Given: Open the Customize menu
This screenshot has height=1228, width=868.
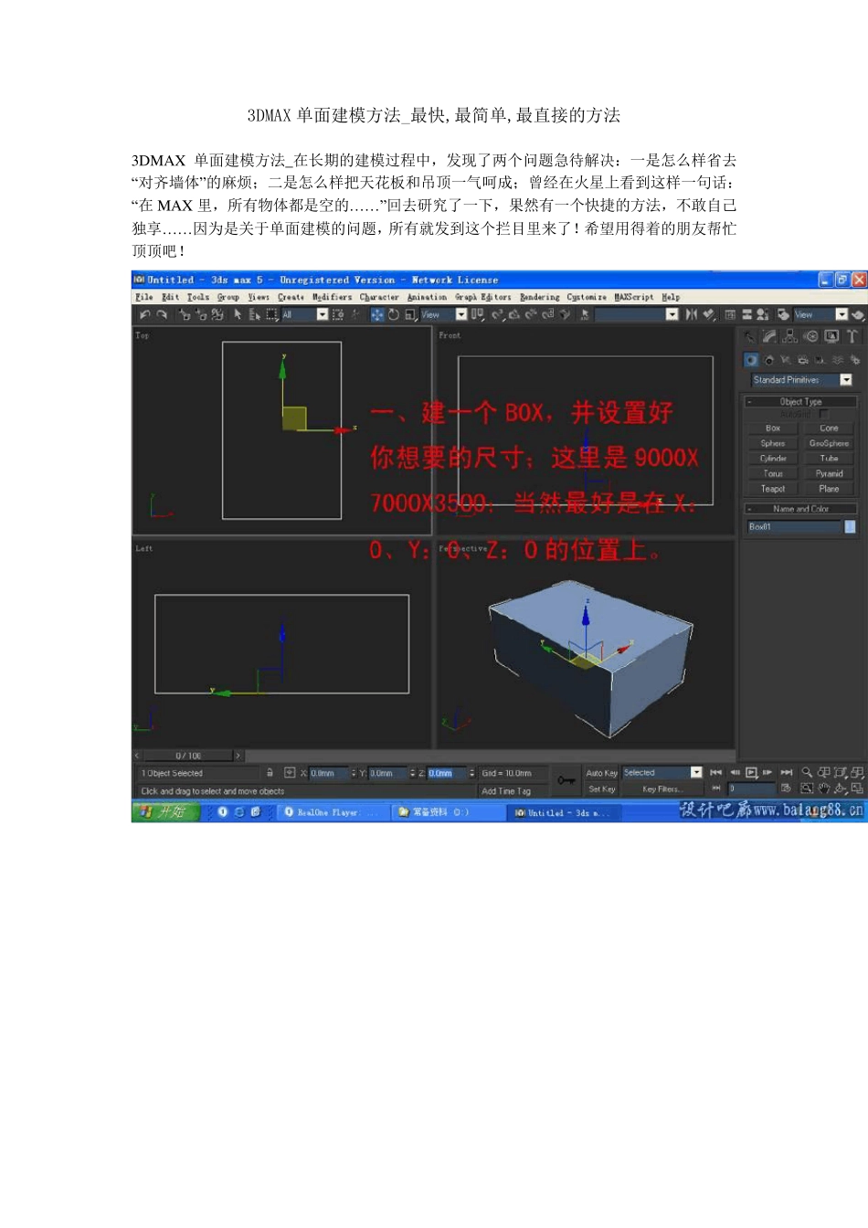Looking at the screenshot, I should pos(586,297).
